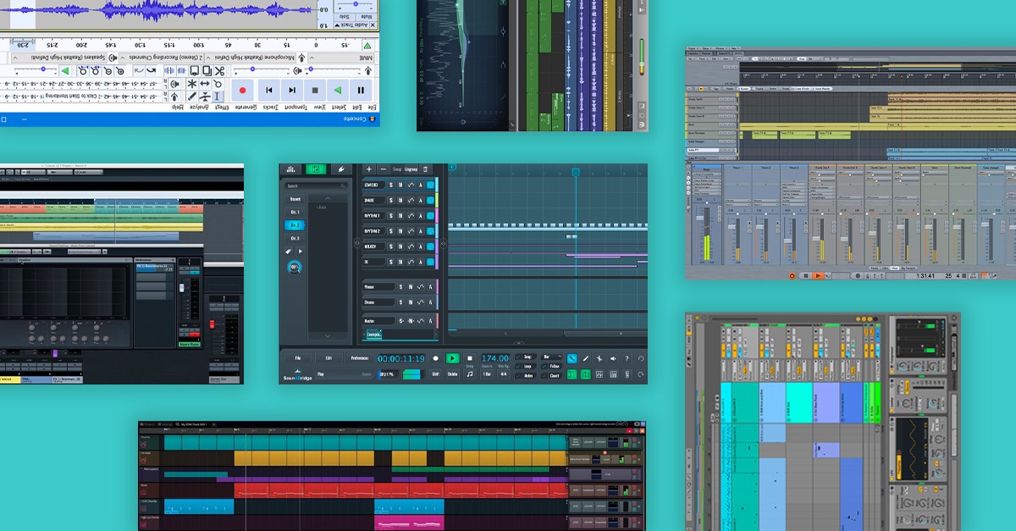Collapse the browser list with the bottom chevron
Image resolution: width=1016 pixels, height=531 pixels.
point(328,335)
